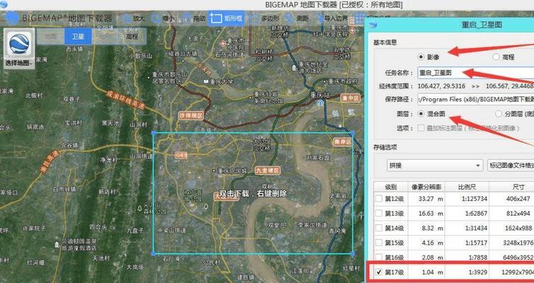534x283 pixels.
Task: Activate the 拖动 pan tool
Action: [193, 18]
